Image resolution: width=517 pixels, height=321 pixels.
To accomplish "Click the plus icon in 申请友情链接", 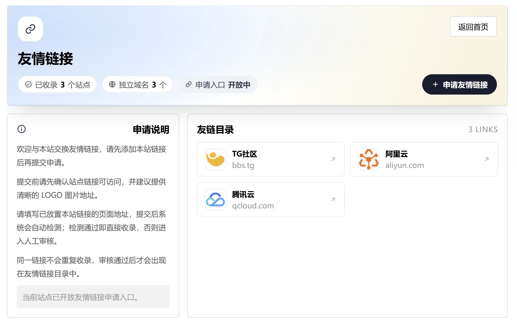I will (x=435, y=85).
